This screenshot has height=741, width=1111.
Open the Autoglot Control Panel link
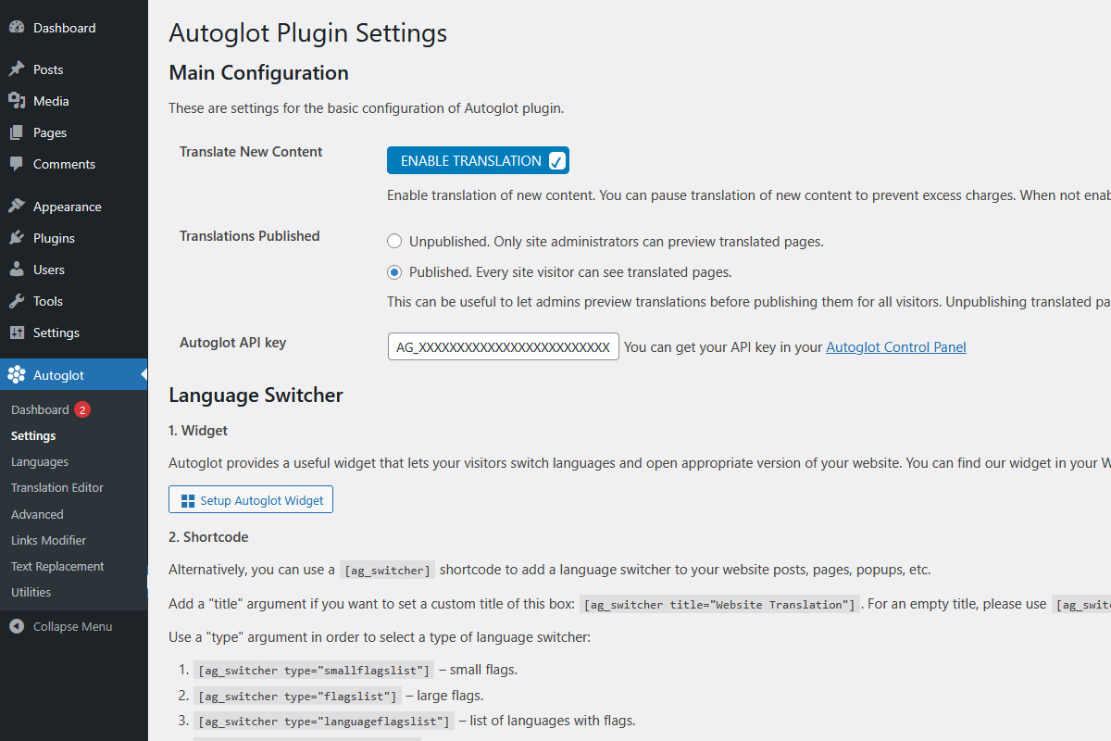click(x=895, y=347)
